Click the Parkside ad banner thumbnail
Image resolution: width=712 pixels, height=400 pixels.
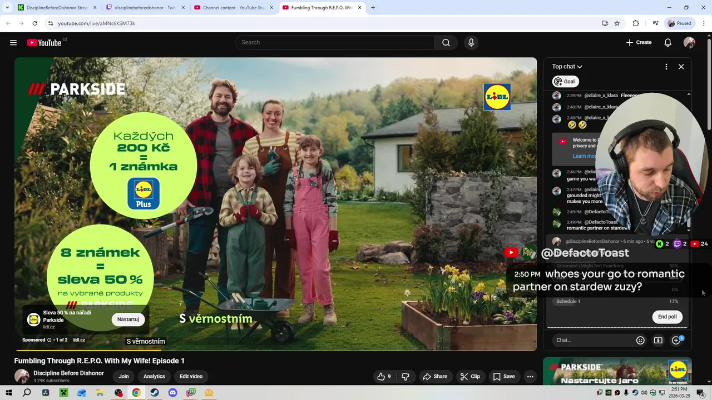(x=617, y=371)
